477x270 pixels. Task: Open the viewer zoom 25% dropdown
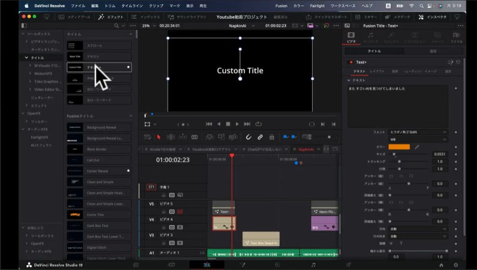click(148, 26)
